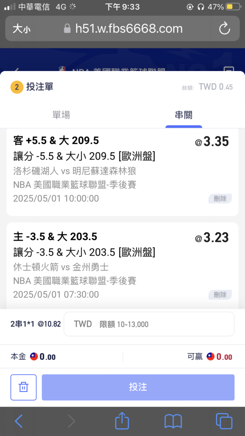Switch to 單場 single bet tab

click(61, 115)
